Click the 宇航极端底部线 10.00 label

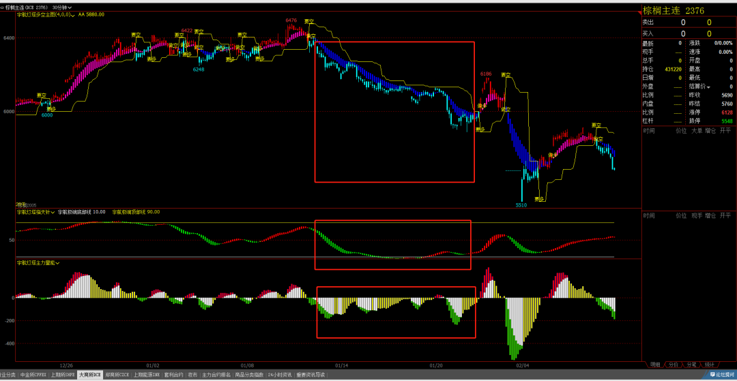(82, 212)
